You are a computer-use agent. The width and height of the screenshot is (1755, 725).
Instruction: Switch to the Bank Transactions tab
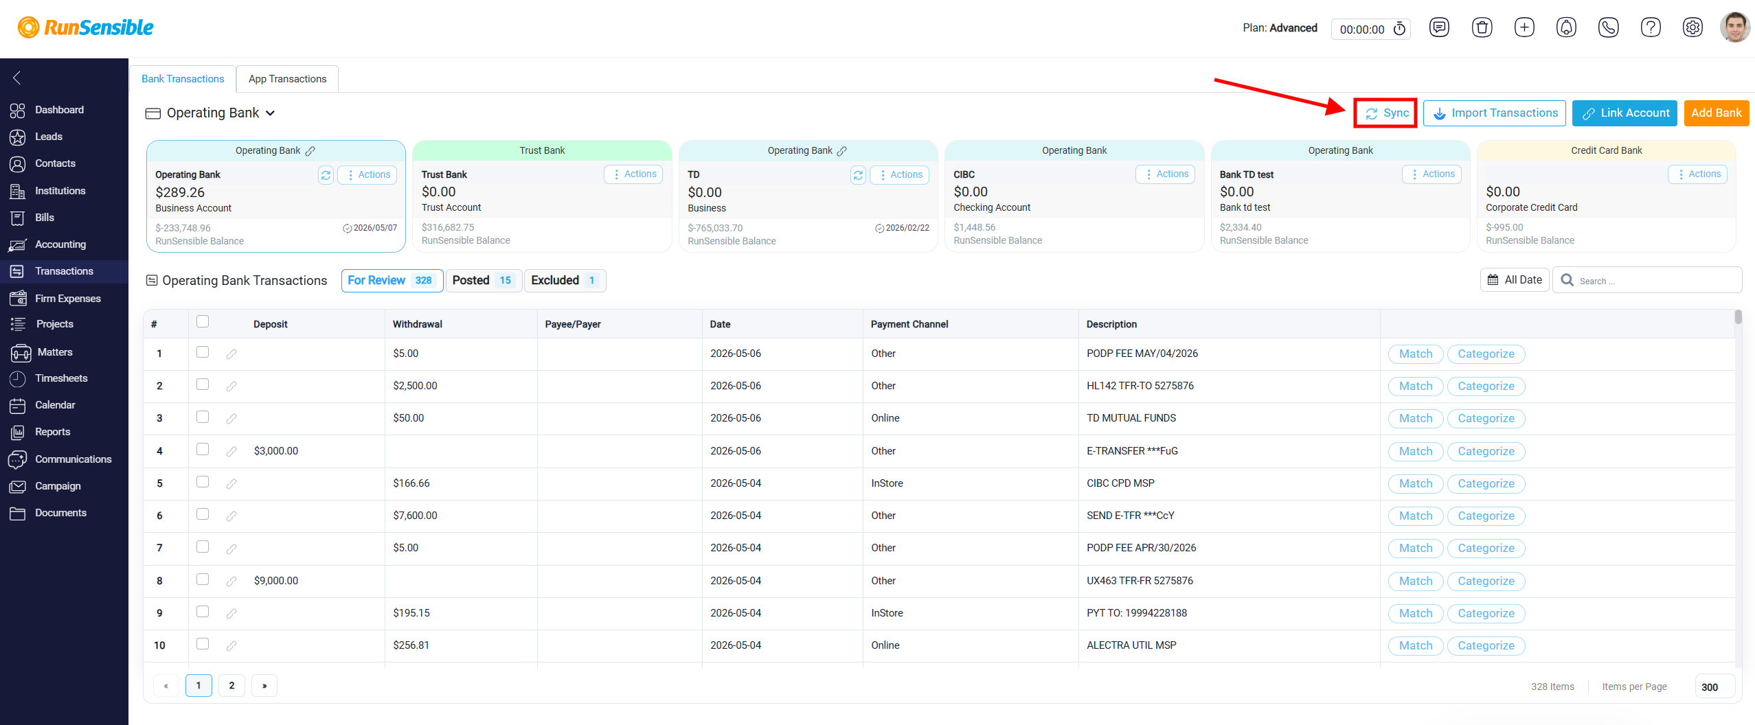(x=183, y=79)
